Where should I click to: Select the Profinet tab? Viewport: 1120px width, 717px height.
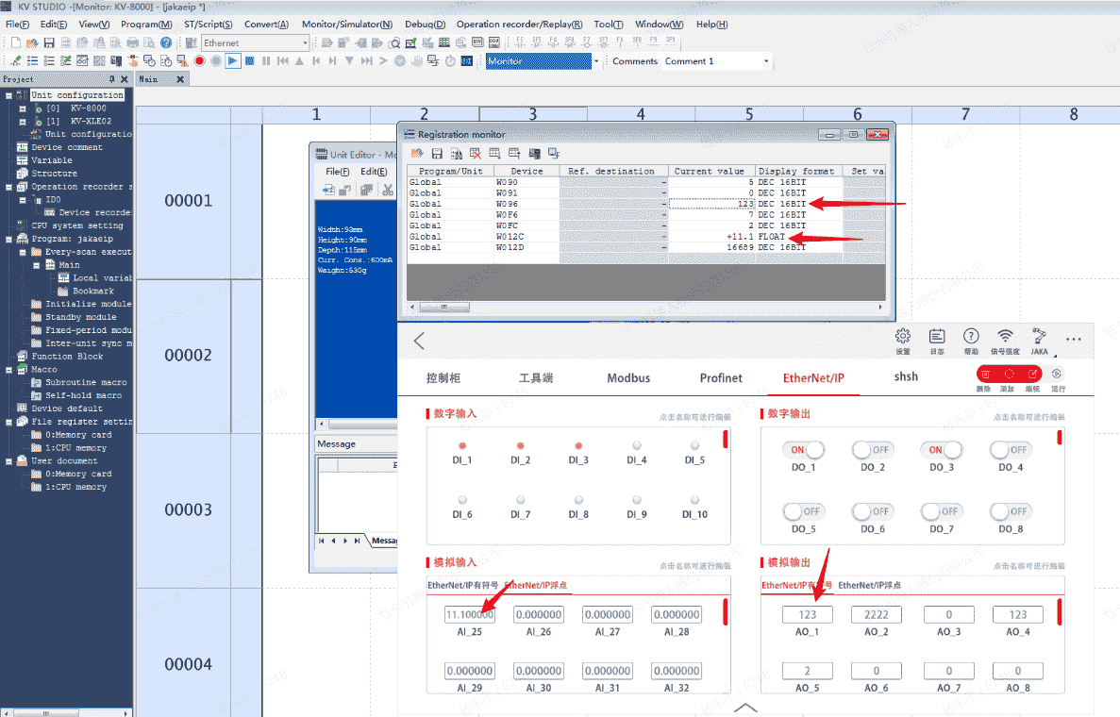tap(721, 377)
